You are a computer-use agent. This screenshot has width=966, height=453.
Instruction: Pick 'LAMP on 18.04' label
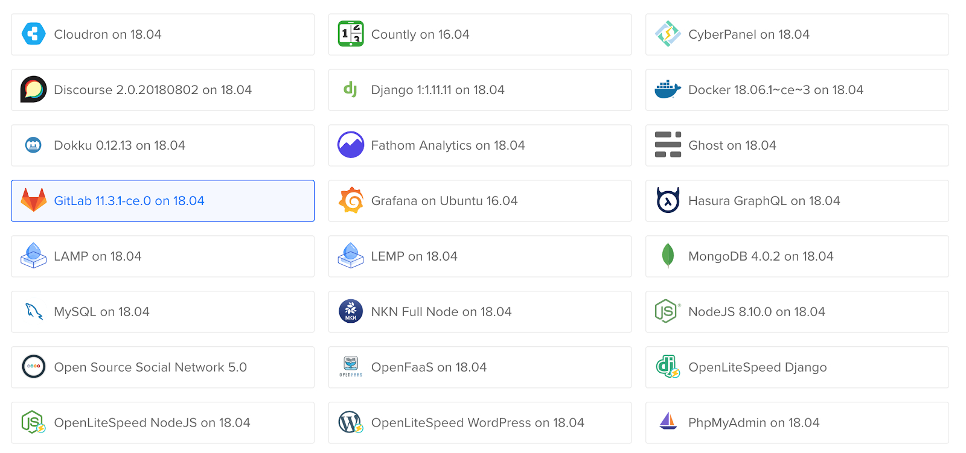[98, 256]
